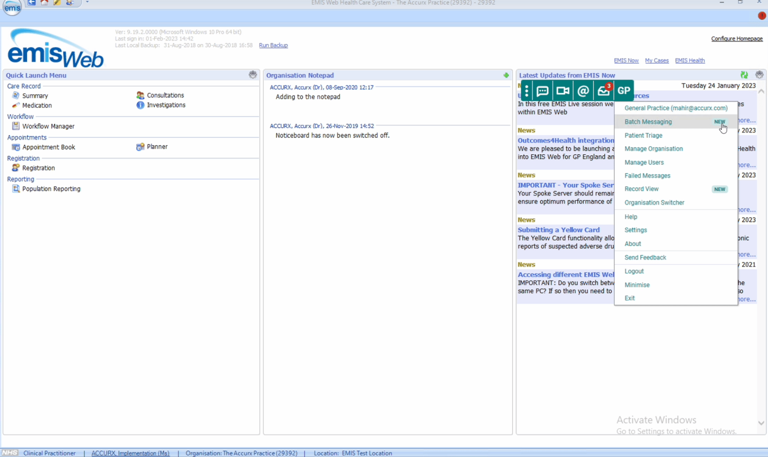
Task: Click the Configure Homepage link
Action: (x=737, y=39)
